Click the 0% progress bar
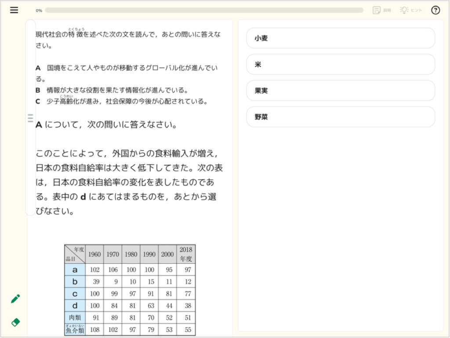Image resolution: width=450 pixels, height=338 pixels. pyautogui.click(x=204, y=11)
